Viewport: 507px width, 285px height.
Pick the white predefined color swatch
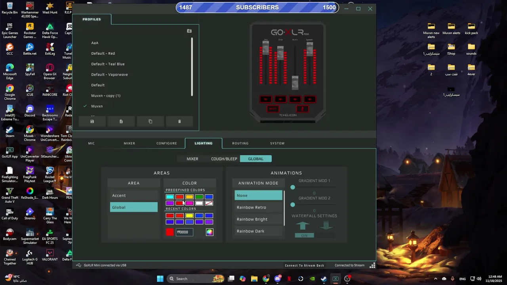pyautogui.click(x=199, y=203)
